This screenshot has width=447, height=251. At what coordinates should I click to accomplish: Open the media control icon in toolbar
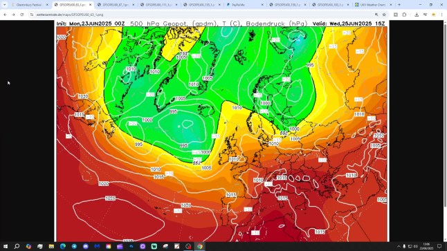425,15
